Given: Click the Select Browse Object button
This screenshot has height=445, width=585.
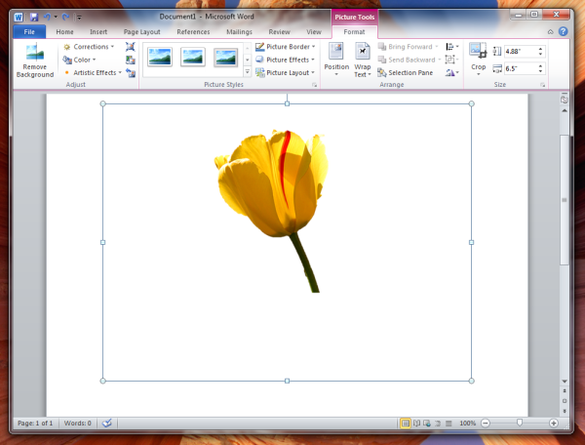Looking at the screenshot, I should [x=565, y=401].
